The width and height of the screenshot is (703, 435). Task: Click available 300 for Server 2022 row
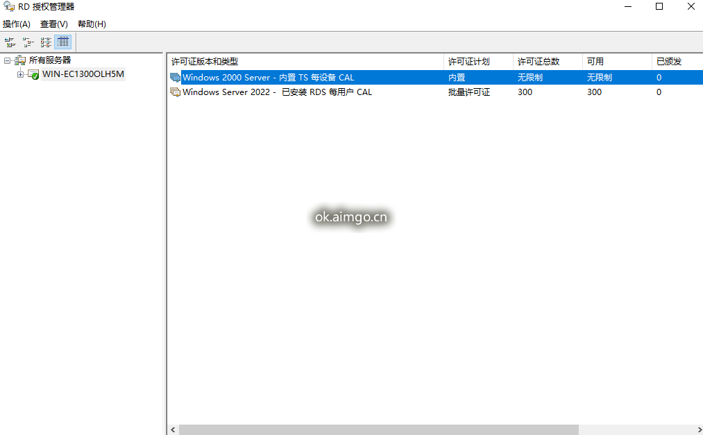click(x=595, y=92)
